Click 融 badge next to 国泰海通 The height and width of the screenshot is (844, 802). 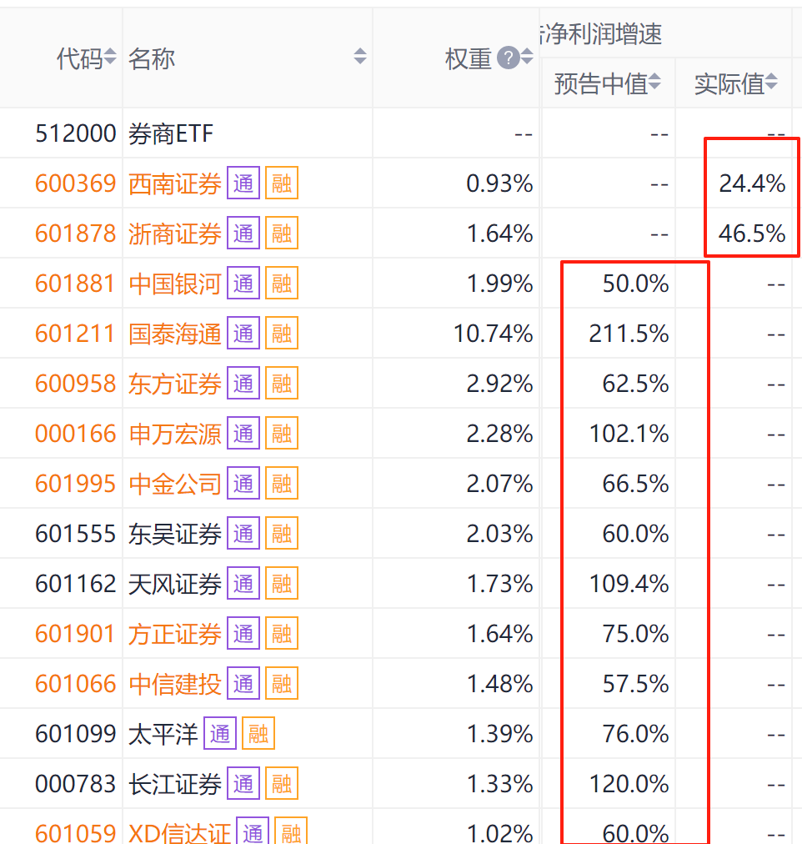pyautogui.click(x=282, y=334)
